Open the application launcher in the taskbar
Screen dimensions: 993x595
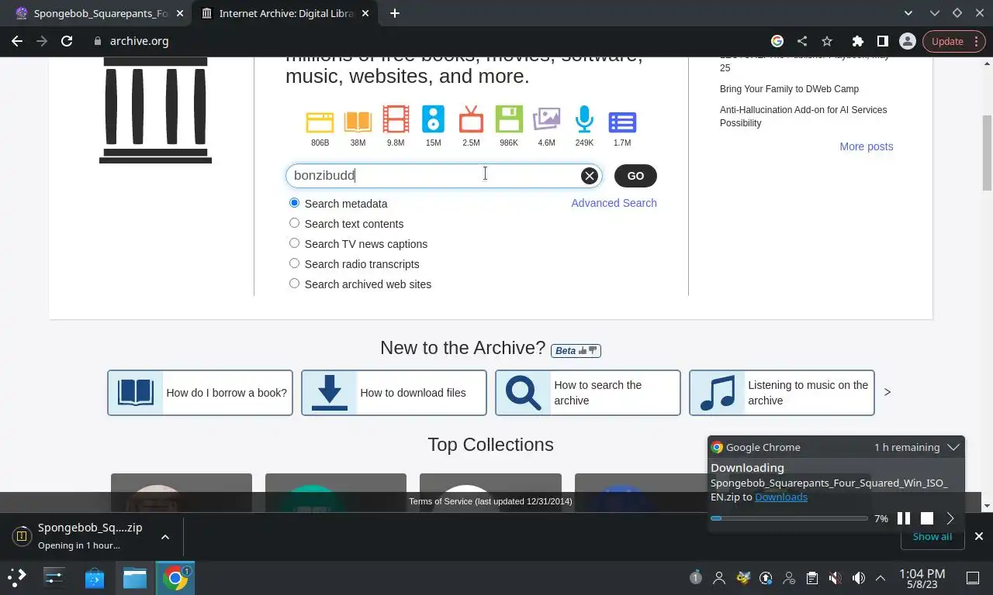pos(17,577)
